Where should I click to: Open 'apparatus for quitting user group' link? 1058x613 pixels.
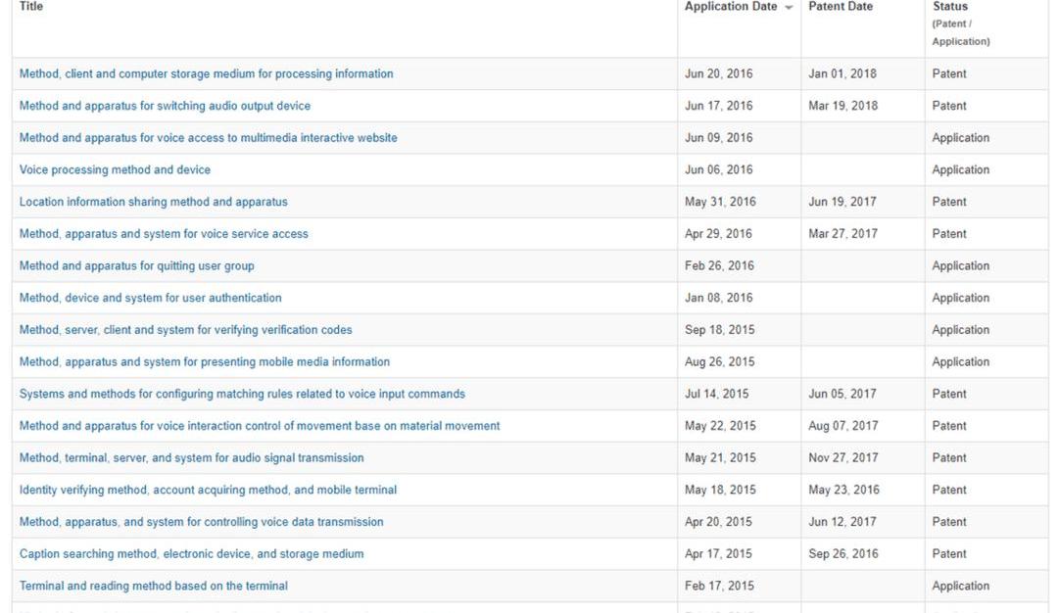pyautogui.click(x=136, y=266)
